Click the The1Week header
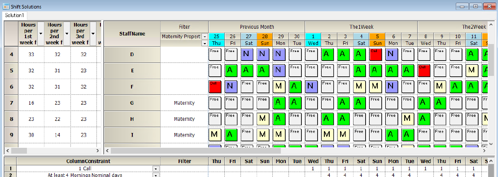Viewport: 498px width, 177px height. pyautogui.click(x=361, y=27)
